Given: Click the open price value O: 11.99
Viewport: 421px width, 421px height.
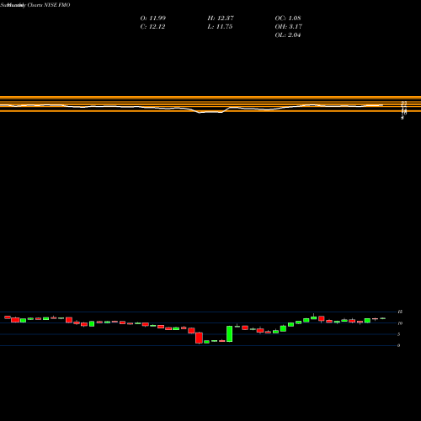Looking at the screenshot, I should (153, 19).
